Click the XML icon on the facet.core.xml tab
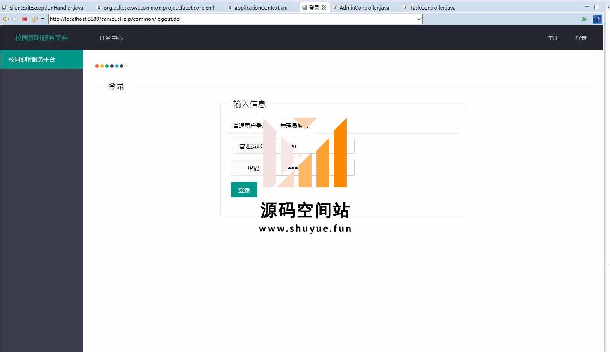The height and width of the screenshot is (352, 610). pyautogui.click(x=99, y=7)
